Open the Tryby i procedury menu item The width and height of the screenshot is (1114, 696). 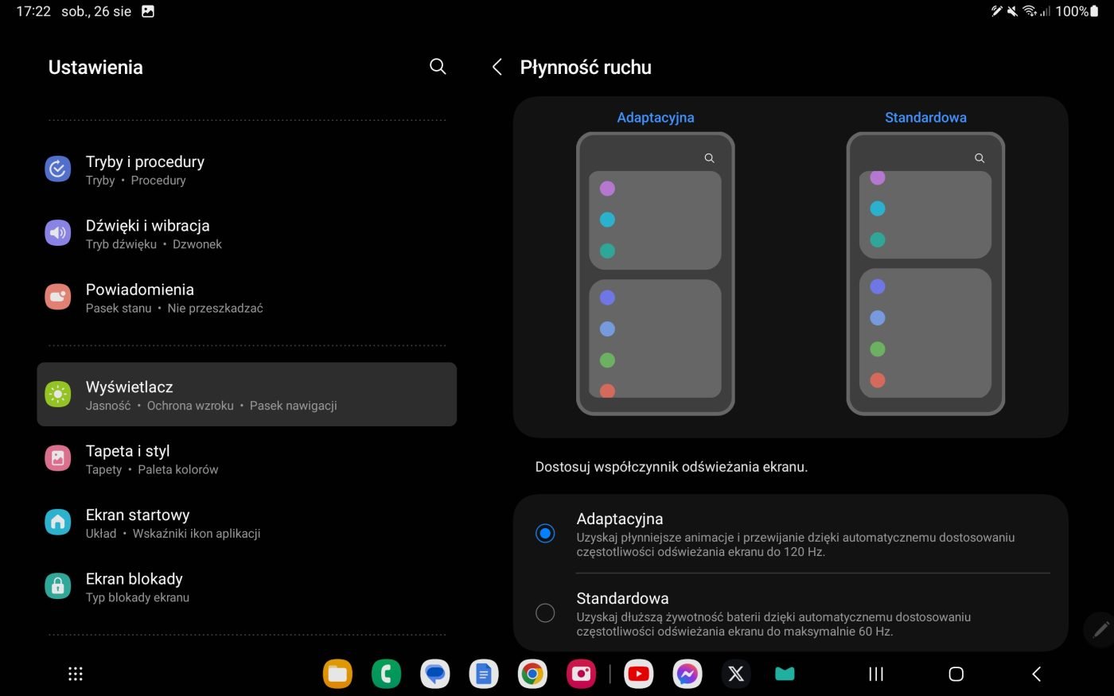pos(247,169)
